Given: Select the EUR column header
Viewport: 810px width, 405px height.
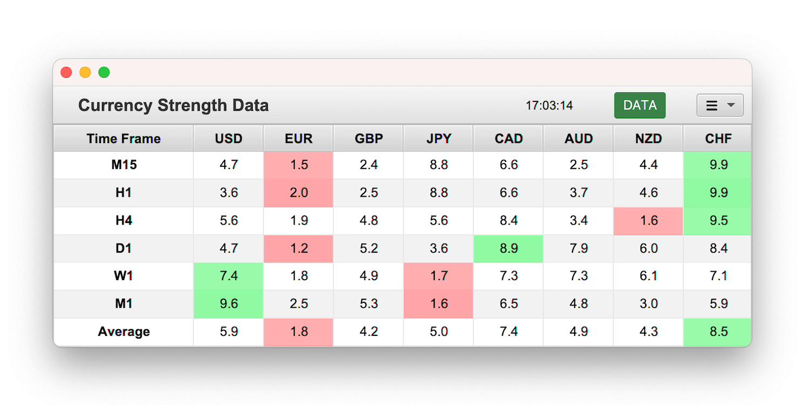Looking at the screenshot, I should [298, 138].
